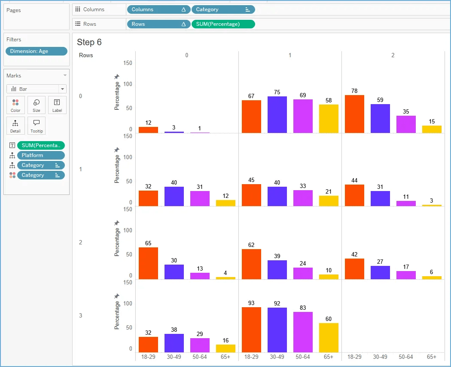Click the Detail marks card button

[x=15, y=126]
